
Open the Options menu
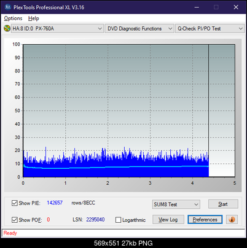(x=13, y=18)
